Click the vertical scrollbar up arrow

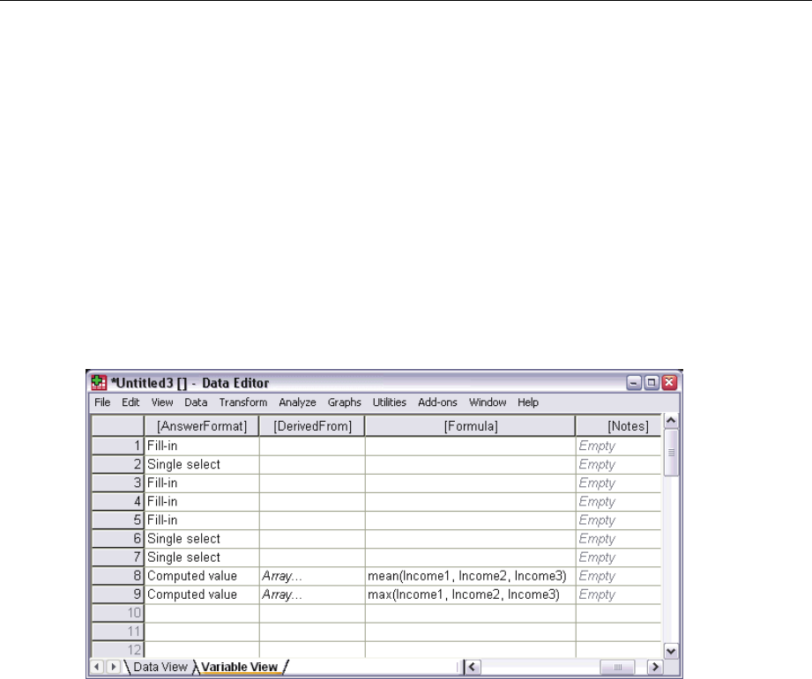click(x=671, y=421)
